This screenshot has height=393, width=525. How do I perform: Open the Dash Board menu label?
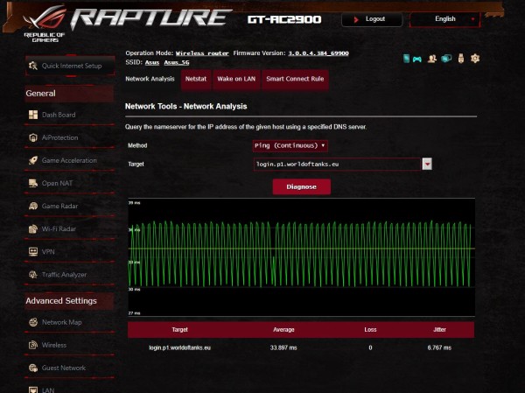[59, 115]
